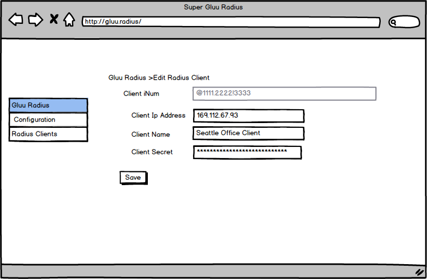Open the Gluu Radius menu item
Image resolution: width=427 pixels, height=279 pixels.
coord(48,106)
